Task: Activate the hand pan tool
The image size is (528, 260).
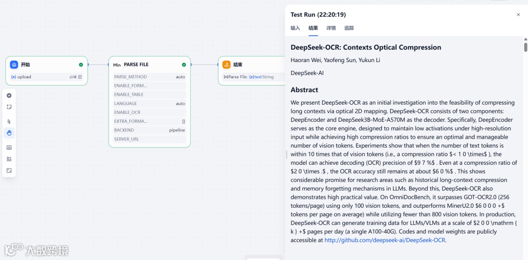Action: (9, 133)
